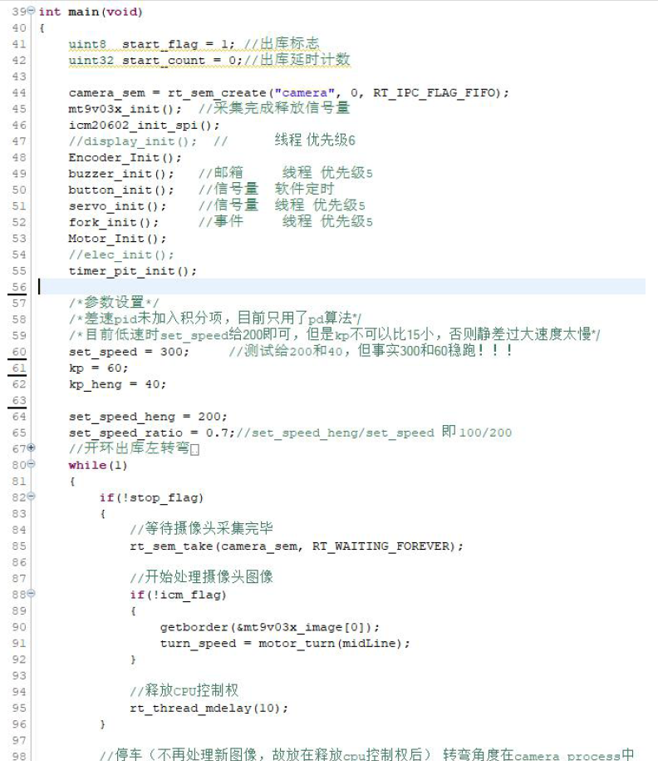Click the '/*差速pid未加入积分项' comment line
Viewport: 658px width, 761px height.
point(215,319)
